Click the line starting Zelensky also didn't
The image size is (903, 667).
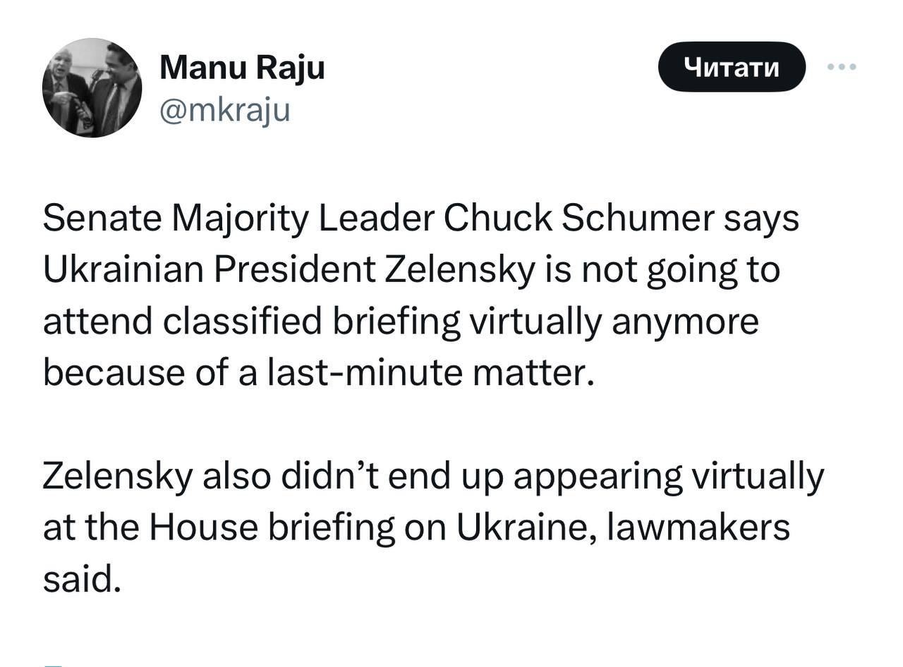click(432, 476)
